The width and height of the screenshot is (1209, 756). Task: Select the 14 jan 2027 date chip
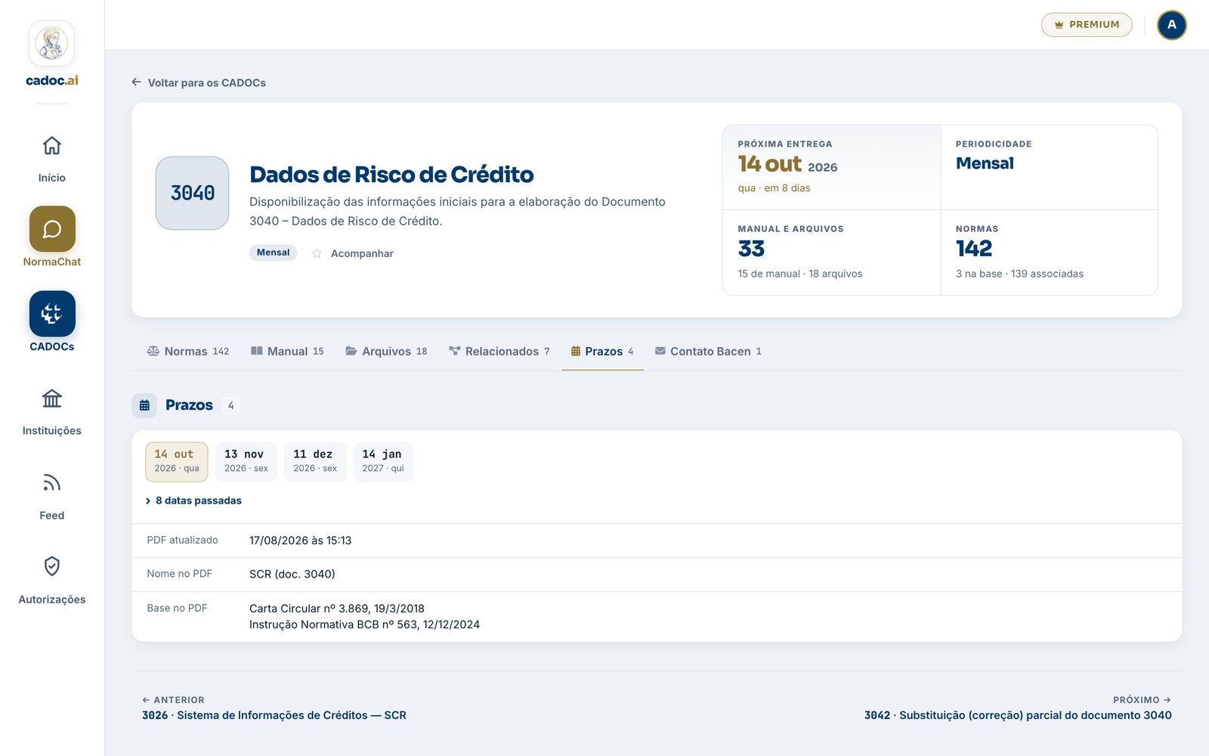click(383, 461)
